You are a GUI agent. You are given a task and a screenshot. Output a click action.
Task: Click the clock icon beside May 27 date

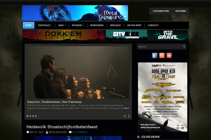[28, 132]
